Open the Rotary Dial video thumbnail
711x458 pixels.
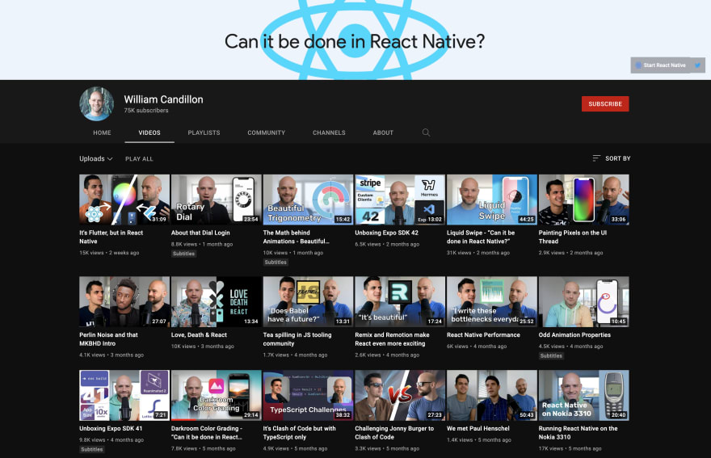[217, 200]
